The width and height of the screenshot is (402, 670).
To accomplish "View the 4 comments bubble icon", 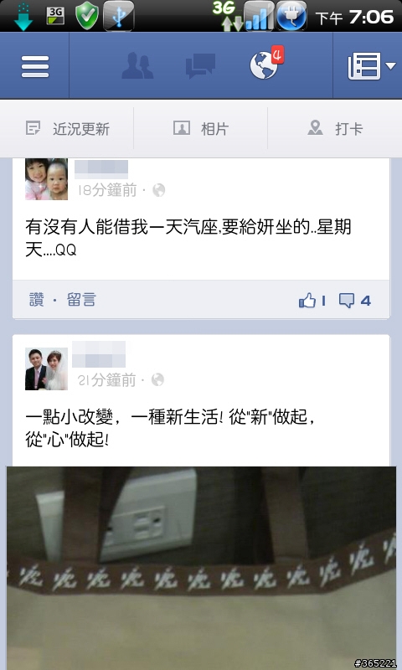I will click(354, 301).
